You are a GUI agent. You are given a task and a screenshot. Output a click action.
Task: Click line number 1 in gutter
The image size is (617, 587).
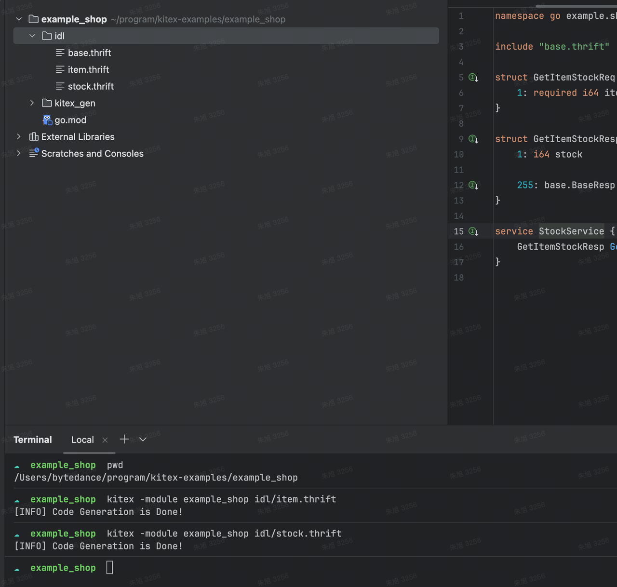461,16
